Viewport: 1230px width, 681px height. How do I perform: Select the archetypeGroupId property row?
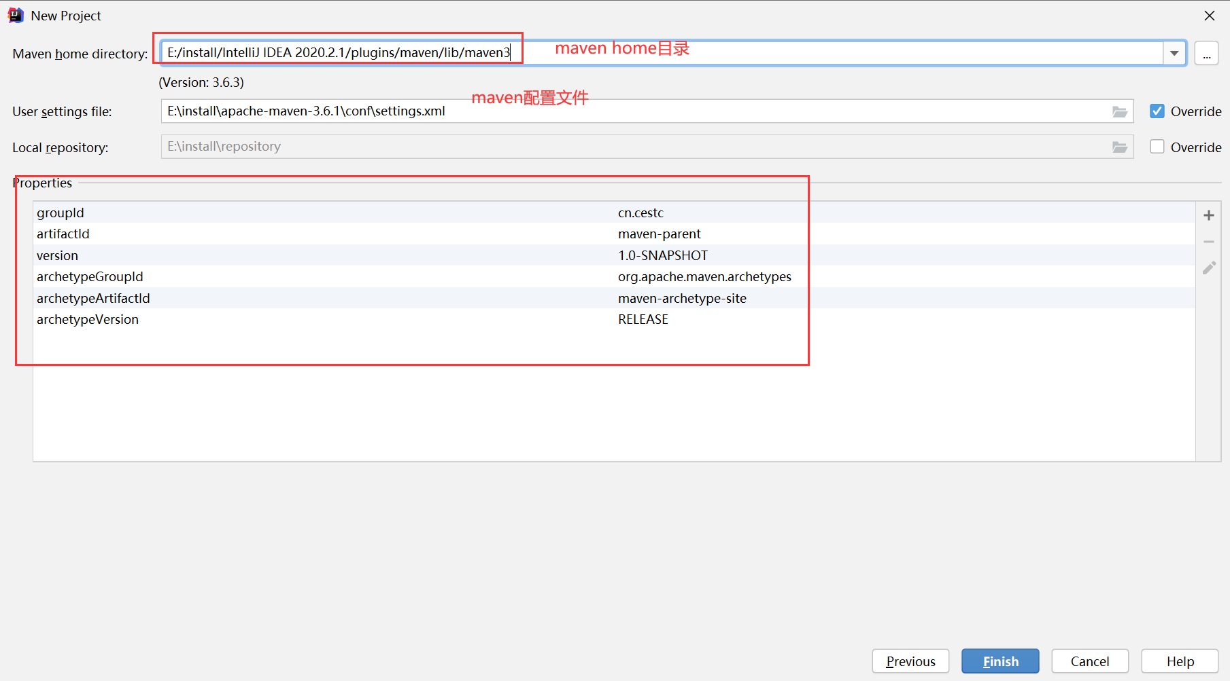(x=614, y=276)
